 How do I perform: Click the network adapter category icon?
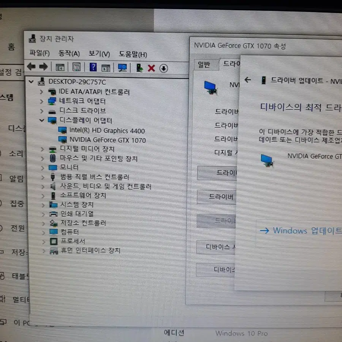tap(52, 101)
